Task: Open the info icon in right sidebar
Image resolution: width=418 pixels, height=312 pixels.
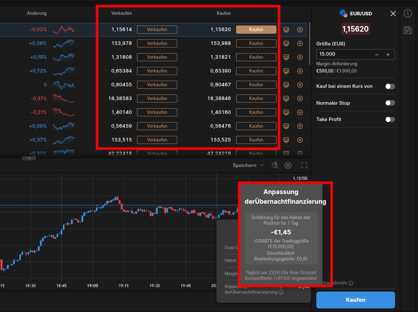Action: (x=407, y=14)
